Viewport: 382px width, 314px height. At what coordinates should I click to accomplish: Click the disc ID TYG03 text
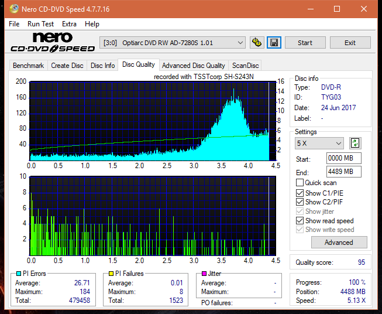click(331, 97)
